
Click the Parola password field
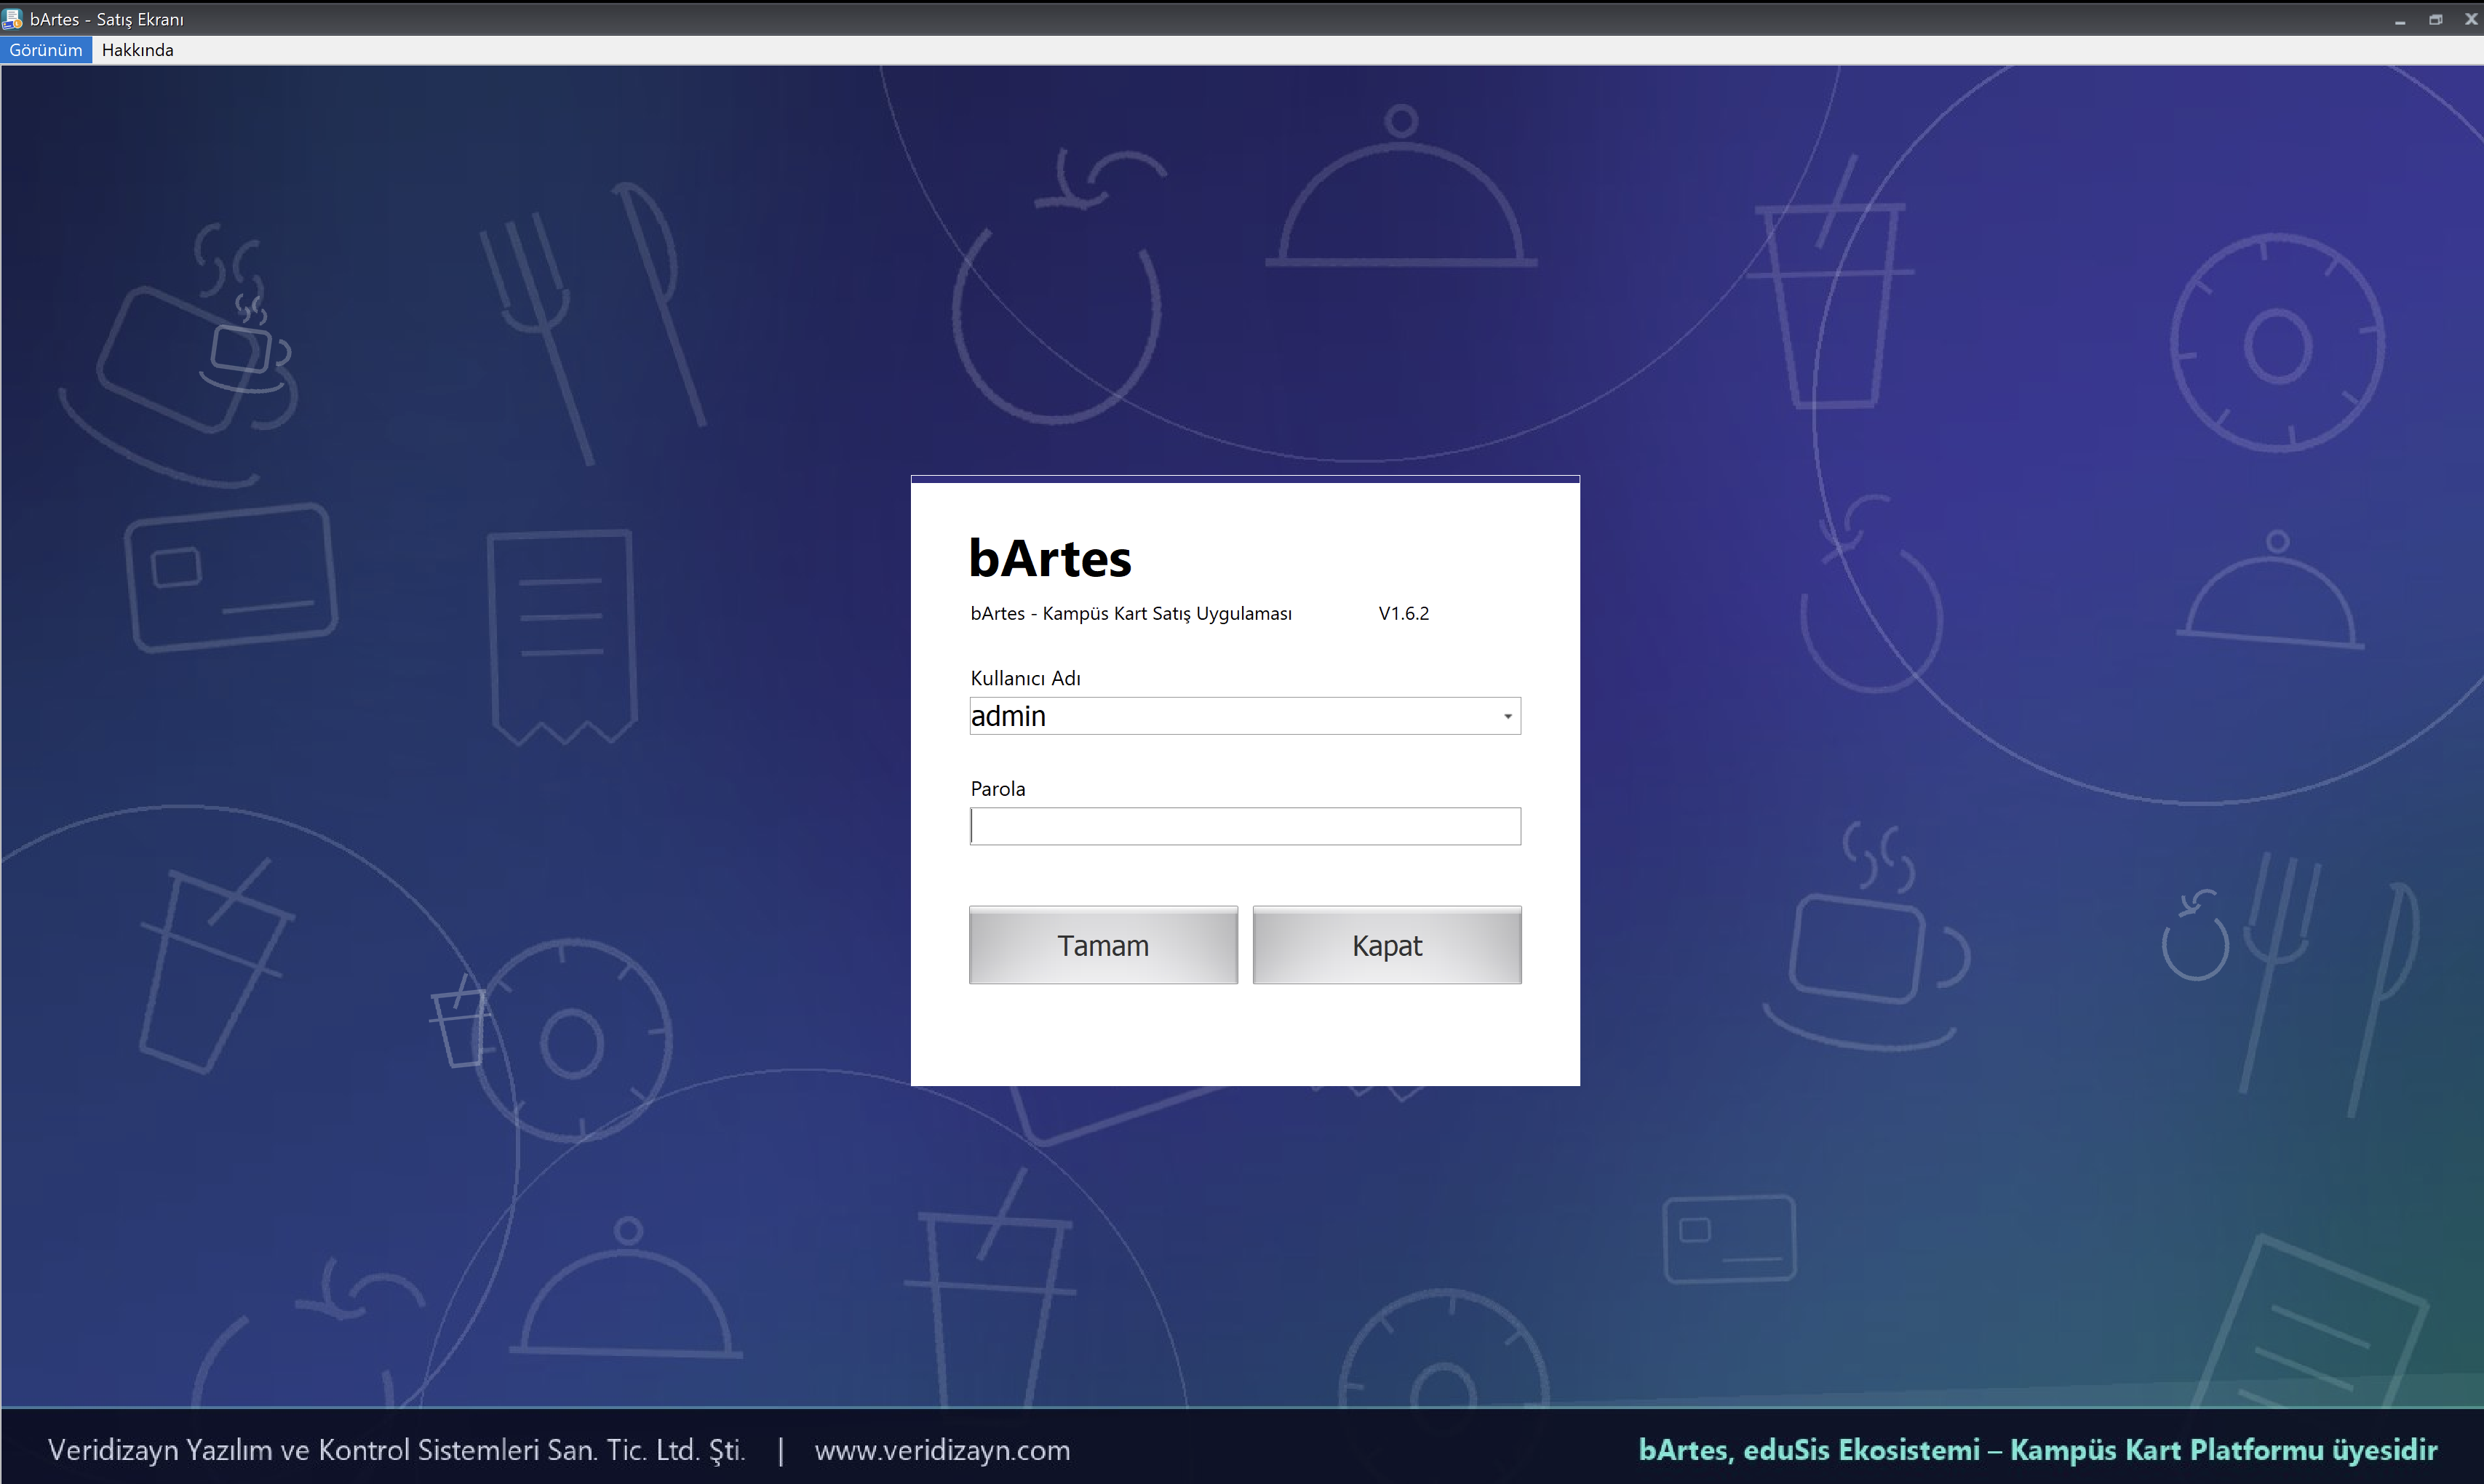pyautogui.click(x=1245, y=826)
